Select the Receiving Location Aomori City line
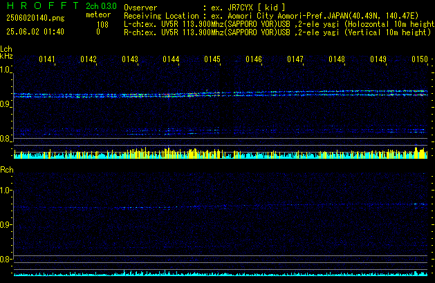Viewport: 435px width, 283px height. coord(271,16)
